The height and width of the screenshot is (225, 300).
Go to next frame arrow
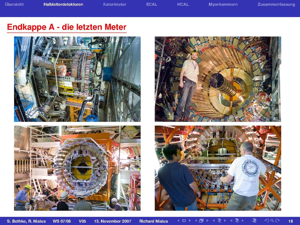coord(207,220)
